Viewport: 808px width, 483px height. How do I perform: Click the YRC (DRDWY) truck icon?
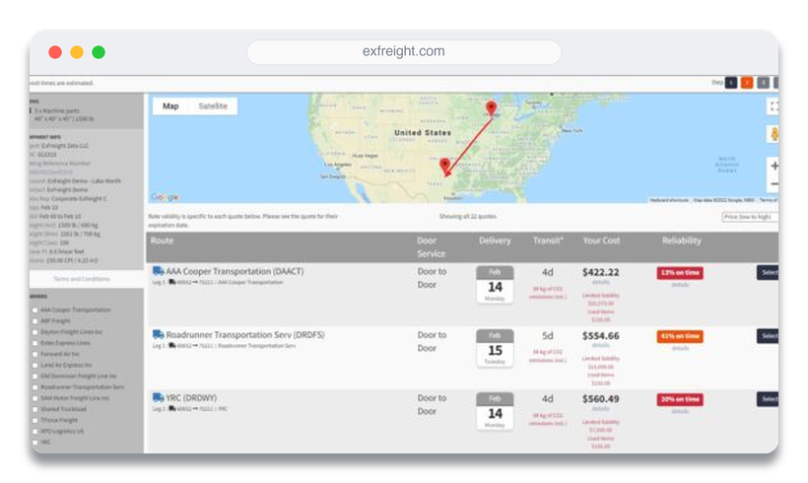[159, 397]
